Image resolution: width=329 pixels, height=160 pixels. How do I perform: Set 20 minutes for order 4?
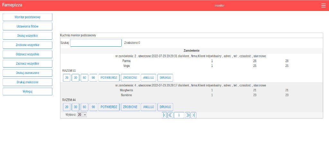[x=67, y=107]
